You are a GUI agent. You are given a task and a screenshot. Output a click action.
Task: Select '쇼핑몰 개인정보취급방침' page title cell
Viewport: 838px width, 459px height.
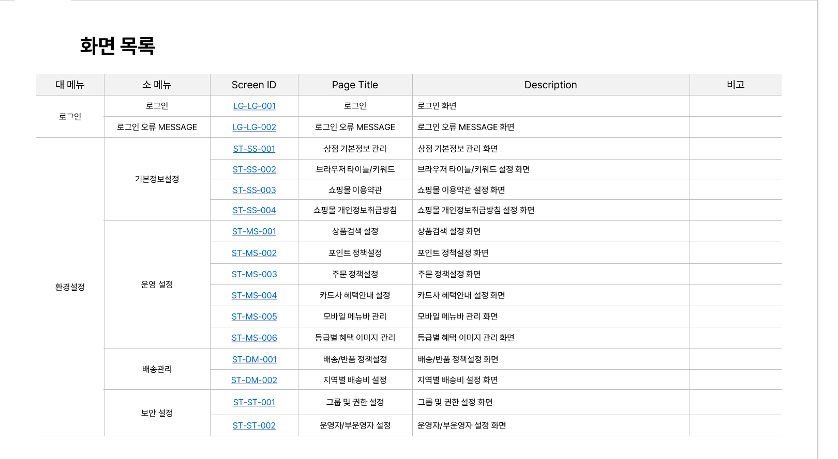click(355, 210)
